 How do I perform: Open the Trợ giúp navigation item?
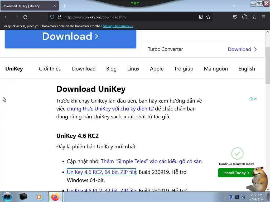click(184, 69)
